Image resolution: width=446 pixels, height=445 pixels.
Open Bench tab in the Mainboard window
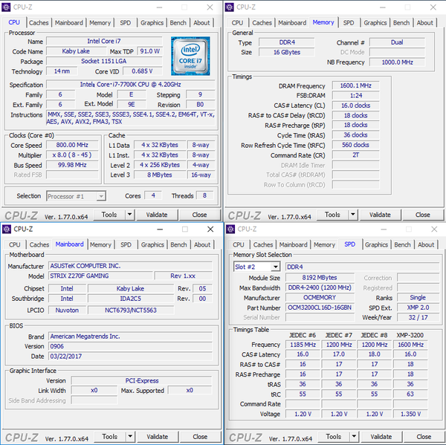click(x=178, y=244)
